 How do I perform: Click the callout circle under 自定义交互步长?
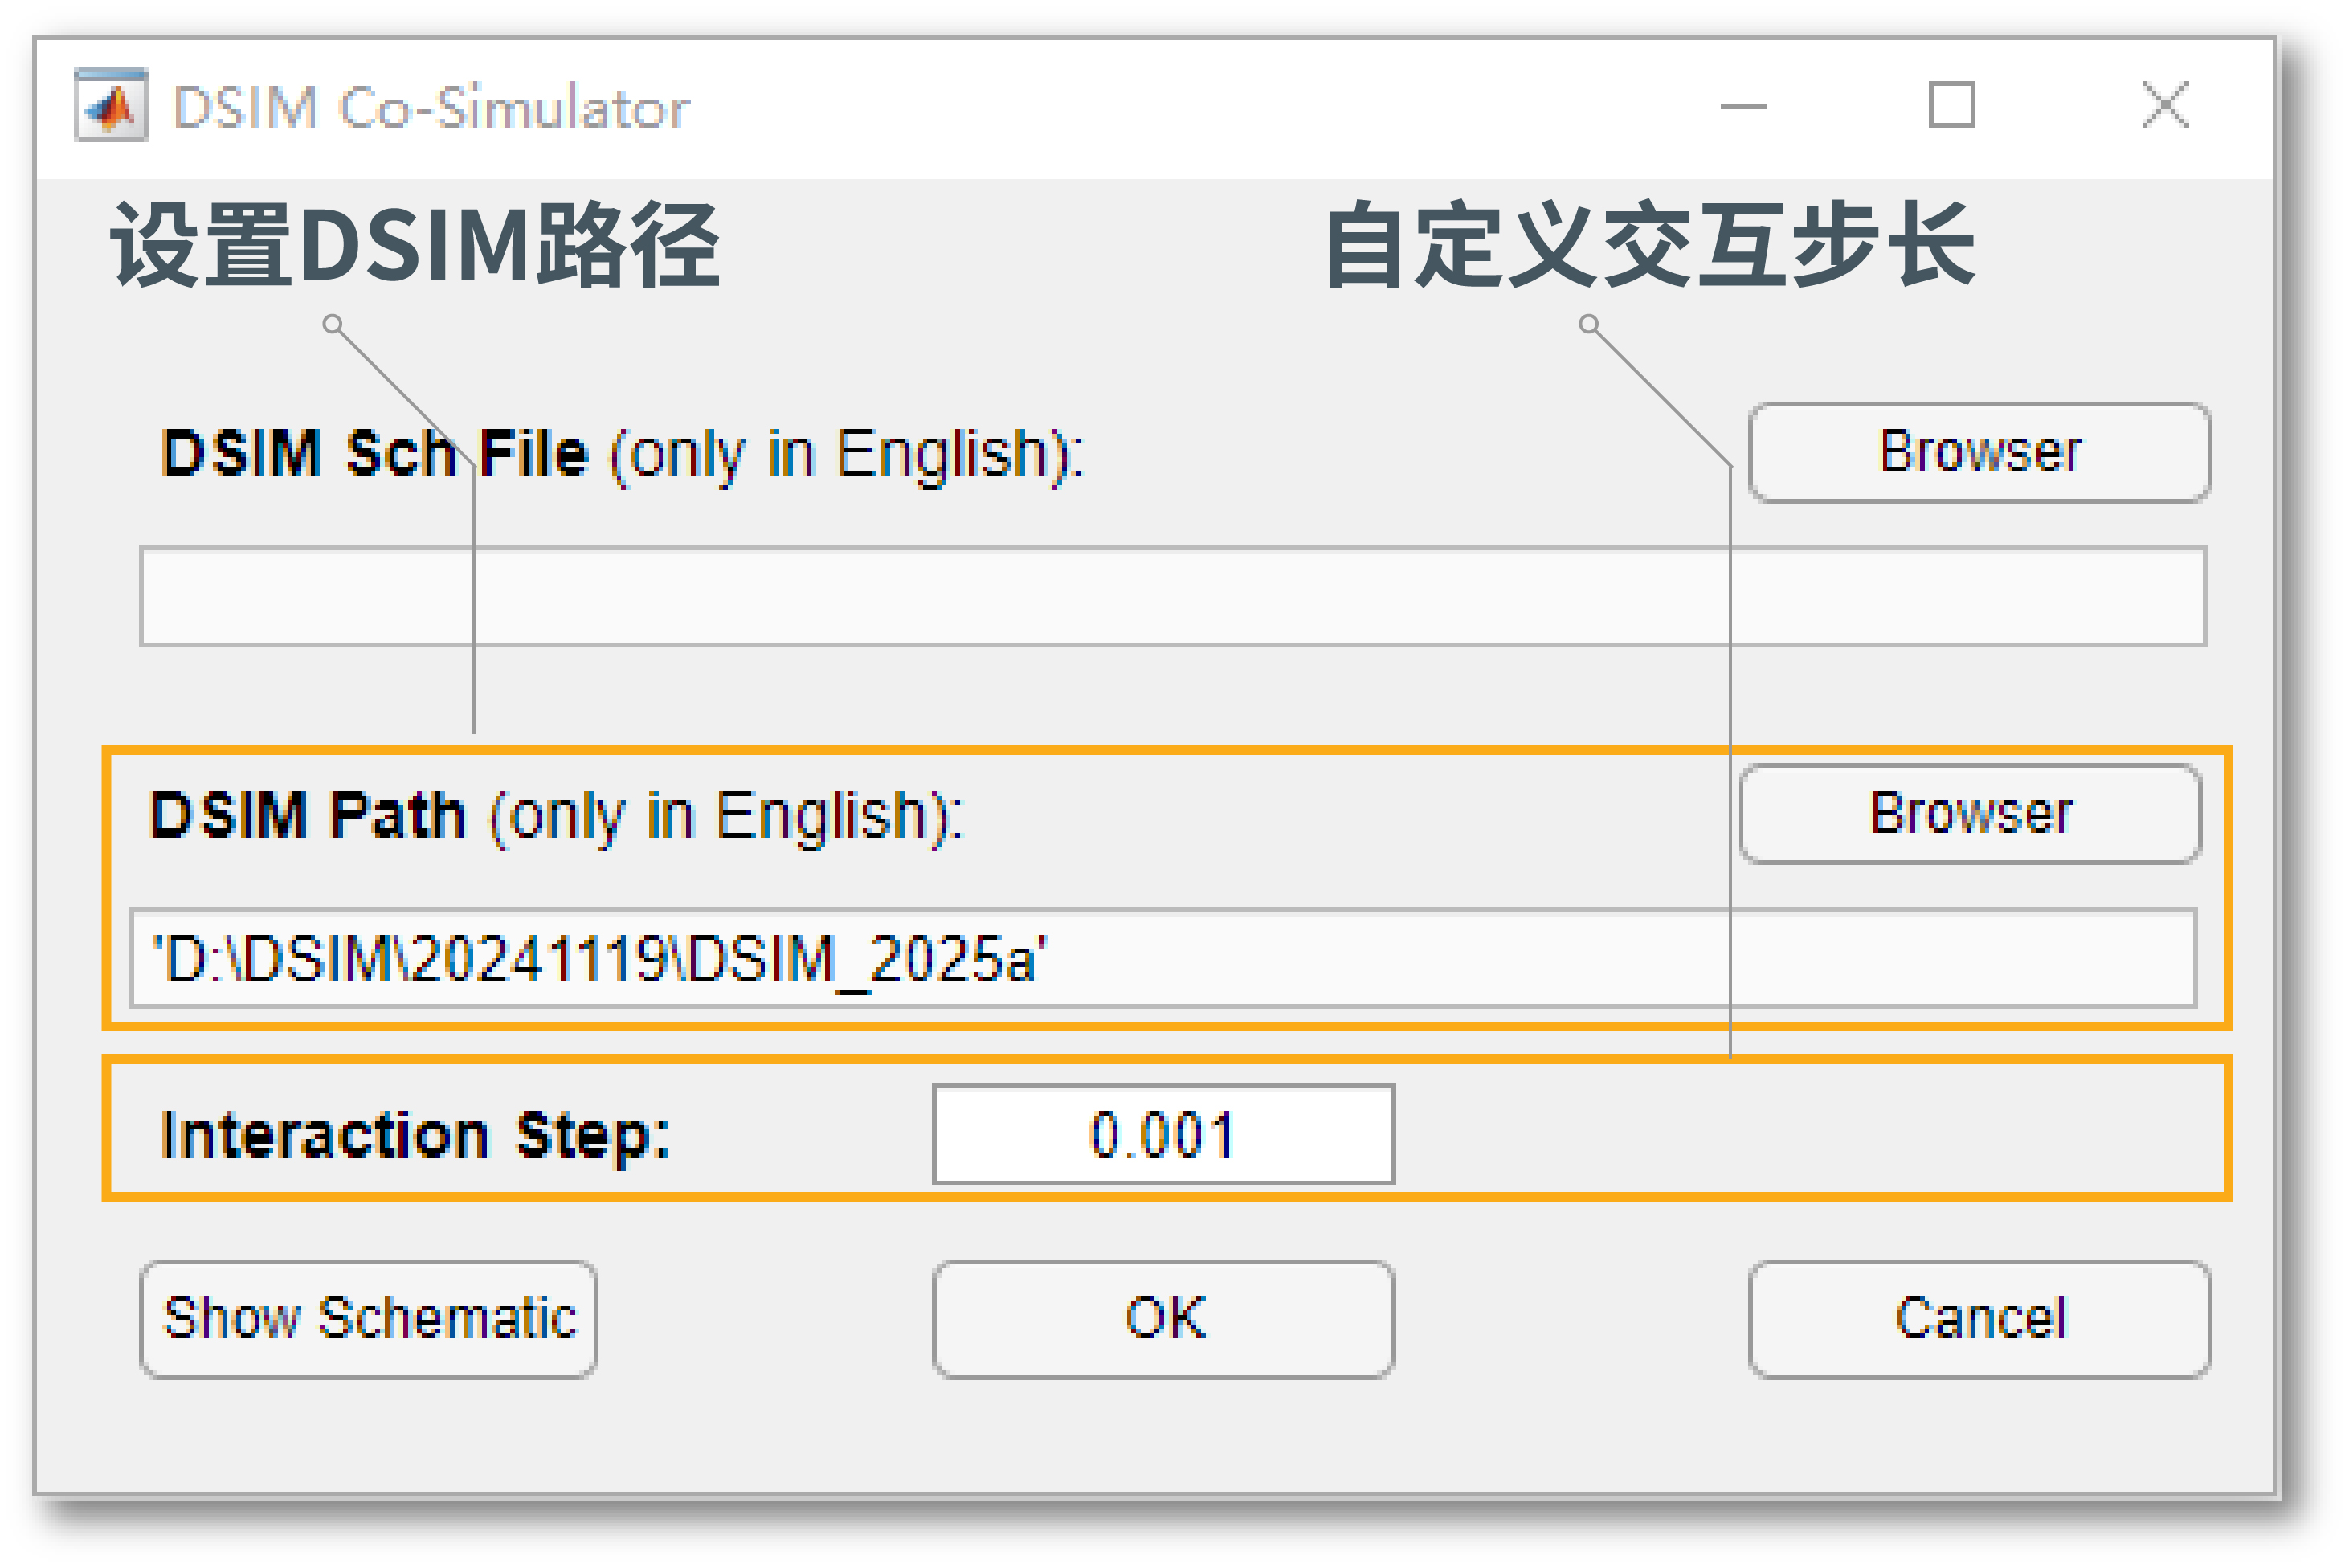(1588, 324)
